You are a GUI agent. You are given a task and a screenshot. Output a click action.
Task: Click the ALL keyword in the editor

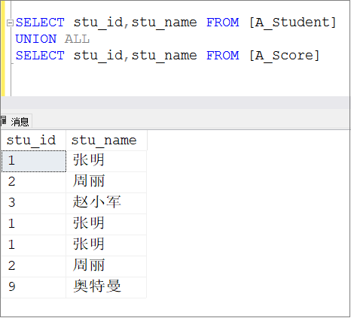[x=77, y=39]
